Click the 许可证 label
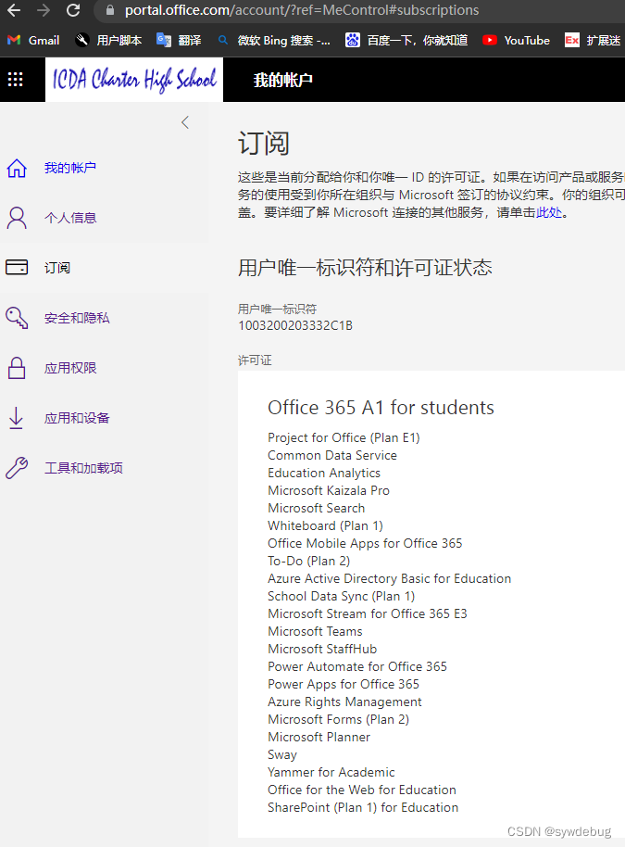625x847 pixels. pos(255,360)
